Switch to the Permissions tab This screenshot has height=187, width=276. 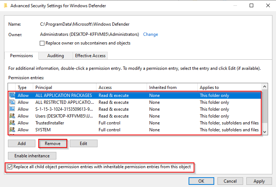(21, 56)
